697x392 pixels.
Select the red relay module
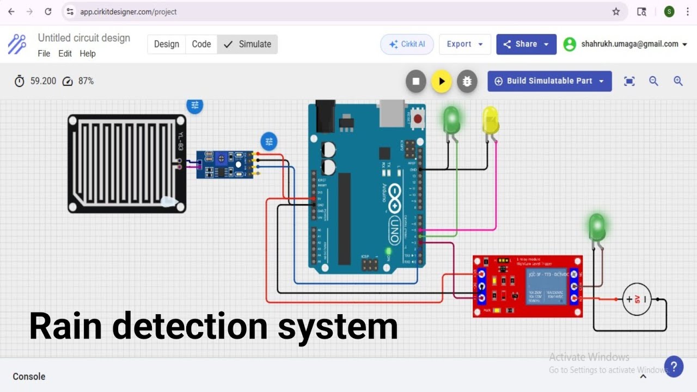(528, 286)
